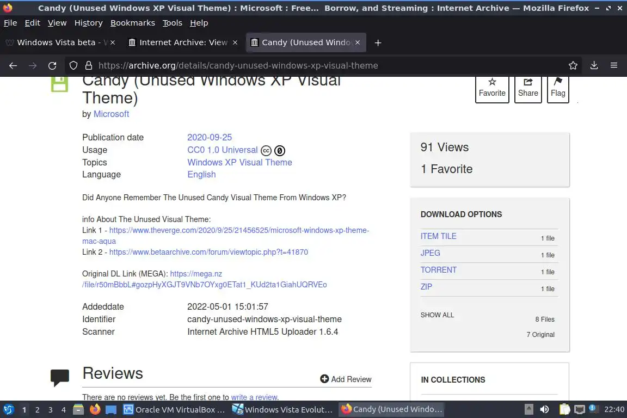Click the write a review link
This screenshot has height=418, width=627.
pyautogui.click(x=254, y=397)
